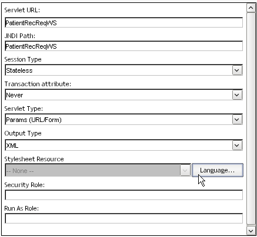
Task: Click the scrollbar down arrow
Action: click(x=251, y=231)
